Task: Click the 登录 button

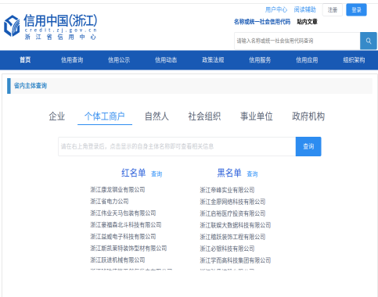Action: 356,10
